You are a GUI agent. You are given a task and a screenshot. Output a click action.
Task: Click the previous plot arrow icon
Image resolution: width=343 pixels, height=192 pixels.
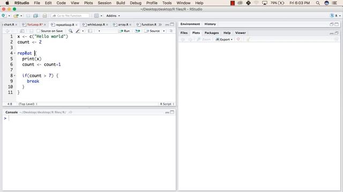[x=183, y=39]
